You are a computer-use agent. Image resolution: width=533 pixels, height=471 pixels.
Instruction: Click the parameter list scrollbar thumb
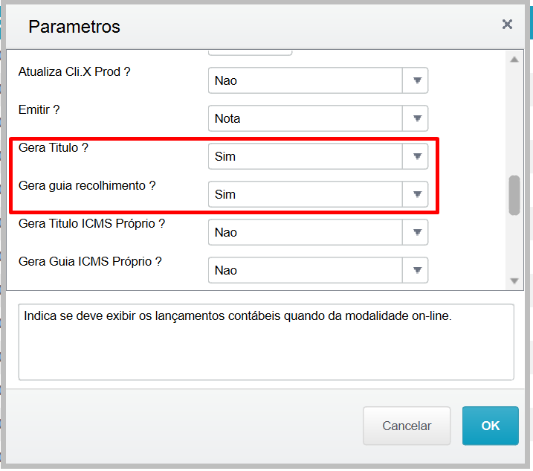tap(514, 195)
